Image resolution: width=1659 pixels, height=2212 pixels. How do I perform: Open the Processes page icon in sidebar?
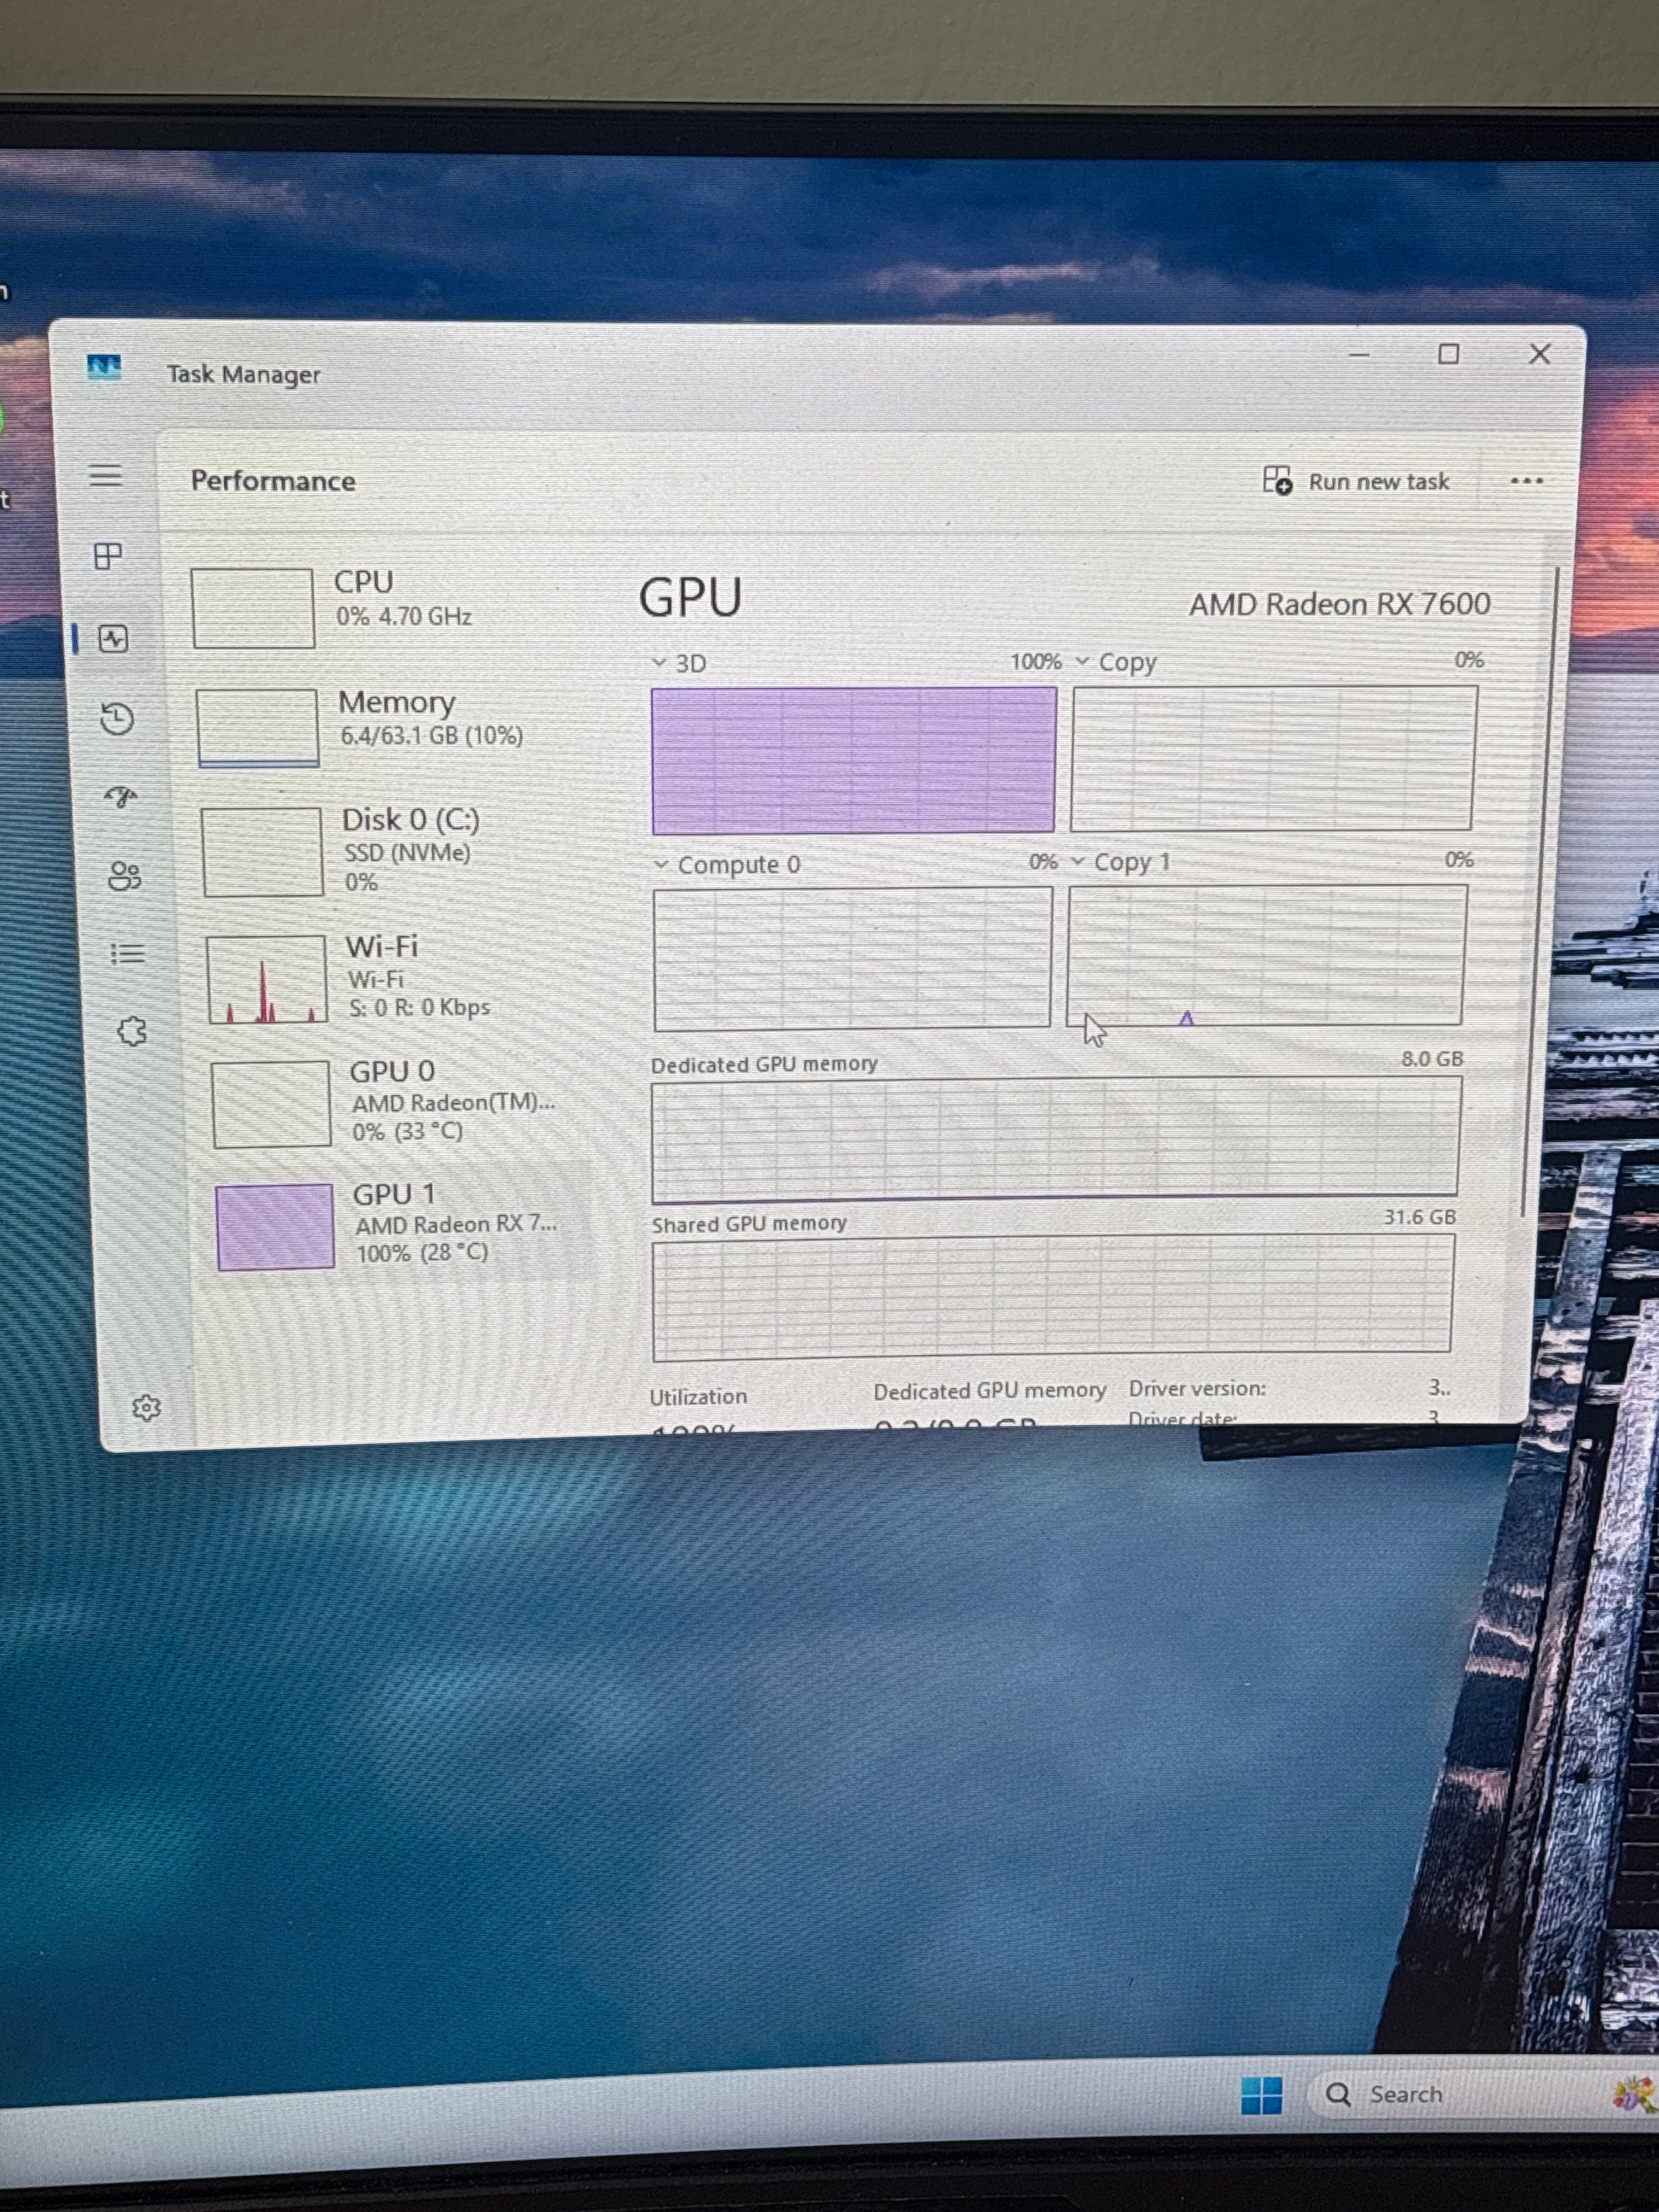click(x=108, y=556)
